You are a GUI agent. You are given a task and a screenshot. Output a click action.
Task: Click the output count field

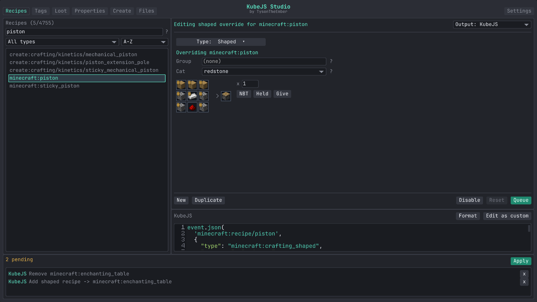(250, 84)
